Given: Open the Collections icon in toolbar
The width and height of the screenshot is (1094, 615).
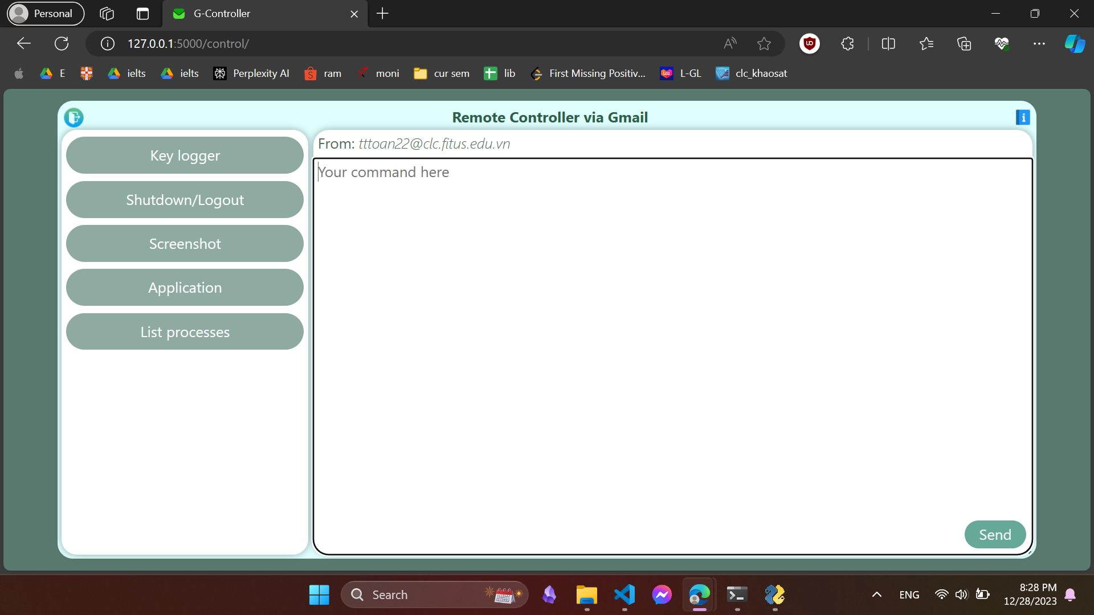Looking at the screenshot, I should [x=964, y=43].
